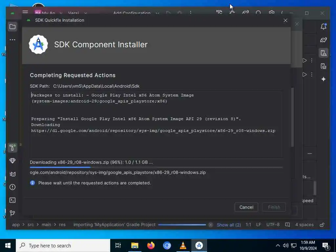
Task: Click the three-dot More Actions toolbar icon
Action: tap(191, 13)
